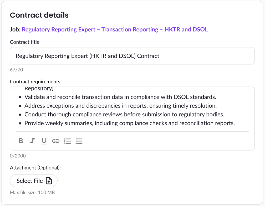Focus the Contract title input field
Image resolution: width=265 pixels, height=206 pixels.
click(x=132, y=56)
